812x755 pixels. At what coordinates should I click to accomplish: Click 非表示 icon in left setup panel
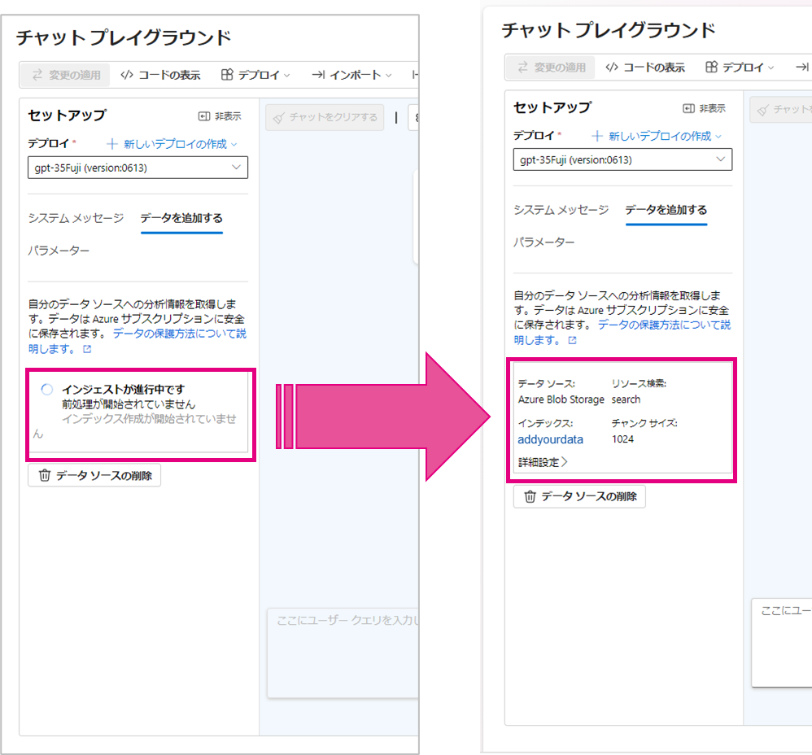[204, 116]
